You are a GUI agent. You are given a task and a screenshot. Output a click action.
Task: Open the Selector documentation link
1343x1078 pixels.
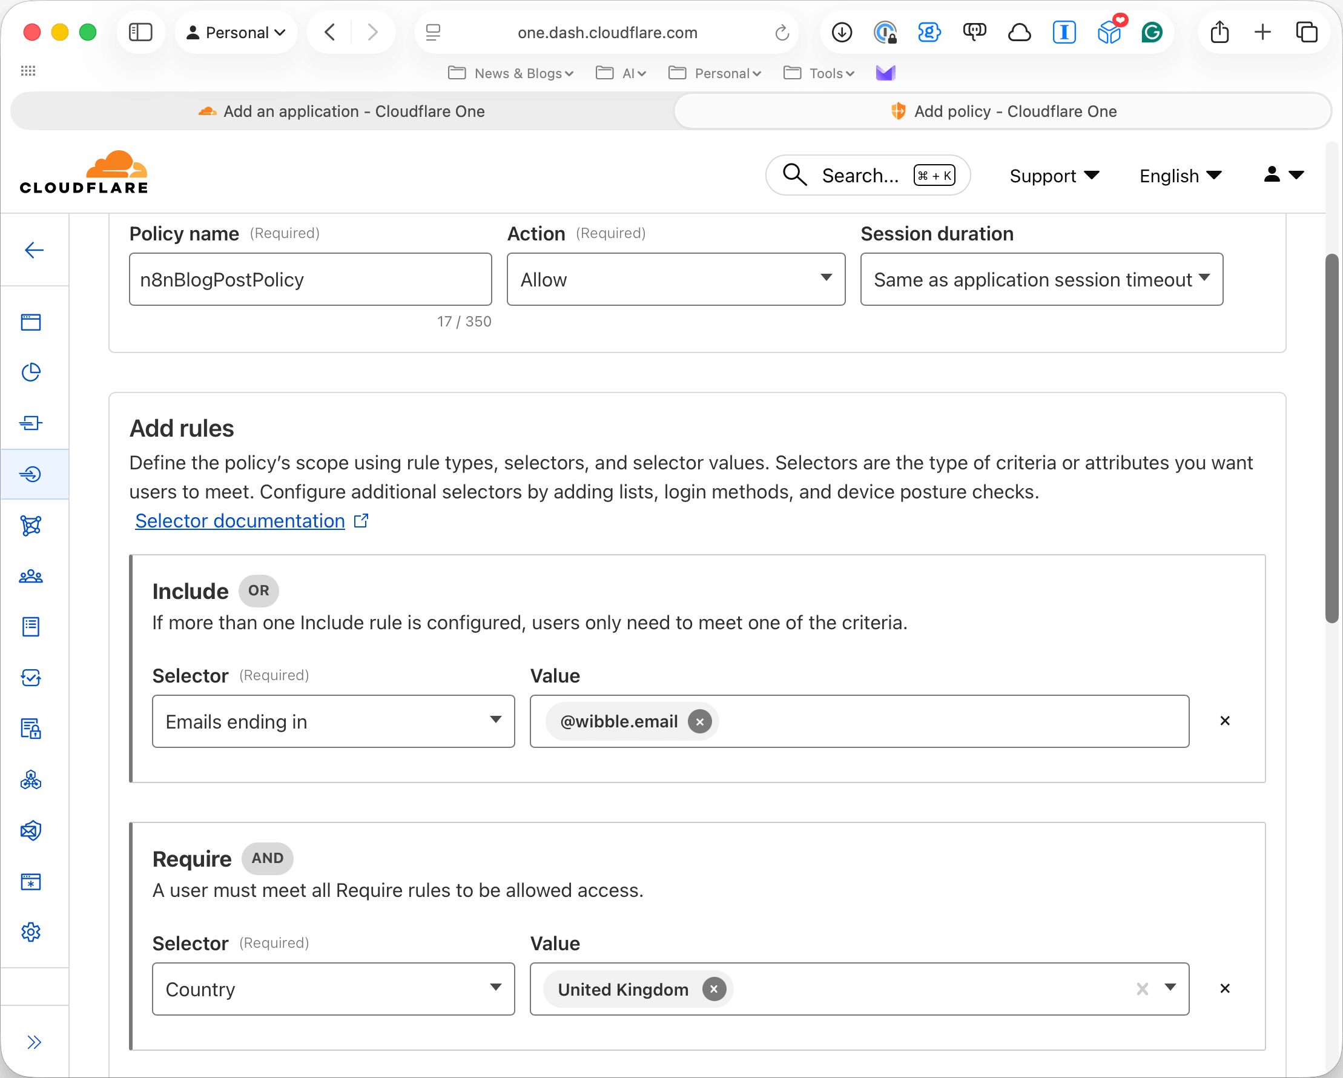pos(240,521)
